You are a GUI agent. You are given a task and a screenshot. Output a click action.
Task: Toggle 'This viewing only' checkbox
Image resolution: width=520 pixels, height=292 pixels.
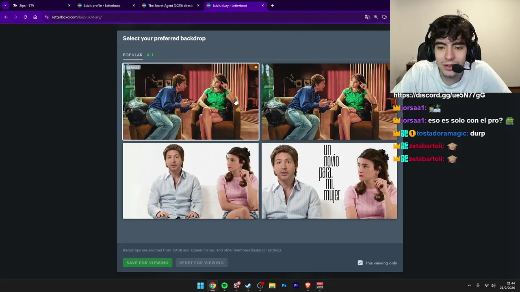[x=360, y=263]
